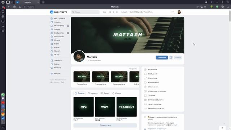
Task: Open Клипы section in sidebar
Action: point(55,47)
